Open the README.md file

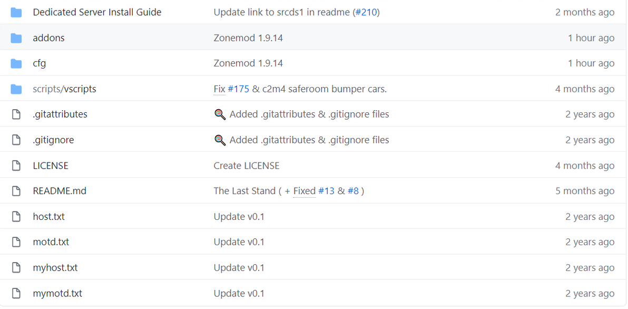coord(60,191)
